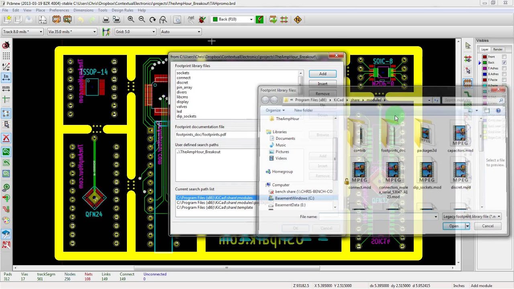The width and height of the screenshot is (514, 289).
Task: Open the Auto zoom dropdown
Action: pyautogui.click(x=180, y=32)
